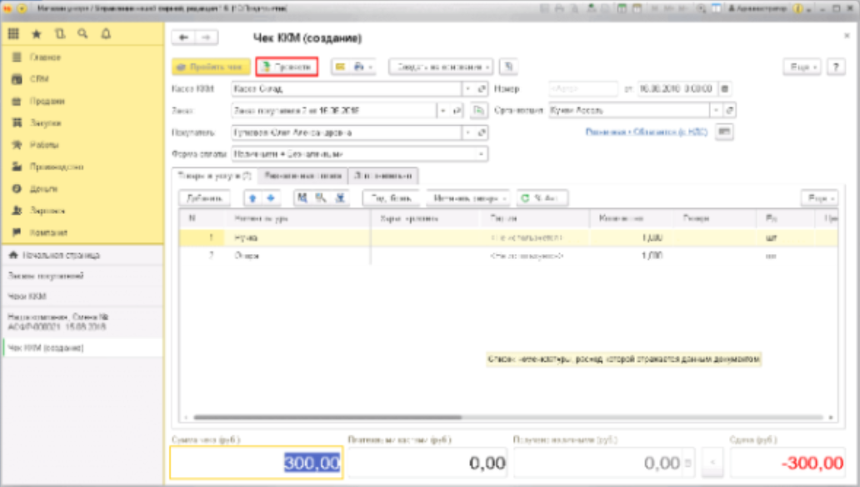Click the help question mark button
The image size is (860, 487).
[835, 67]
